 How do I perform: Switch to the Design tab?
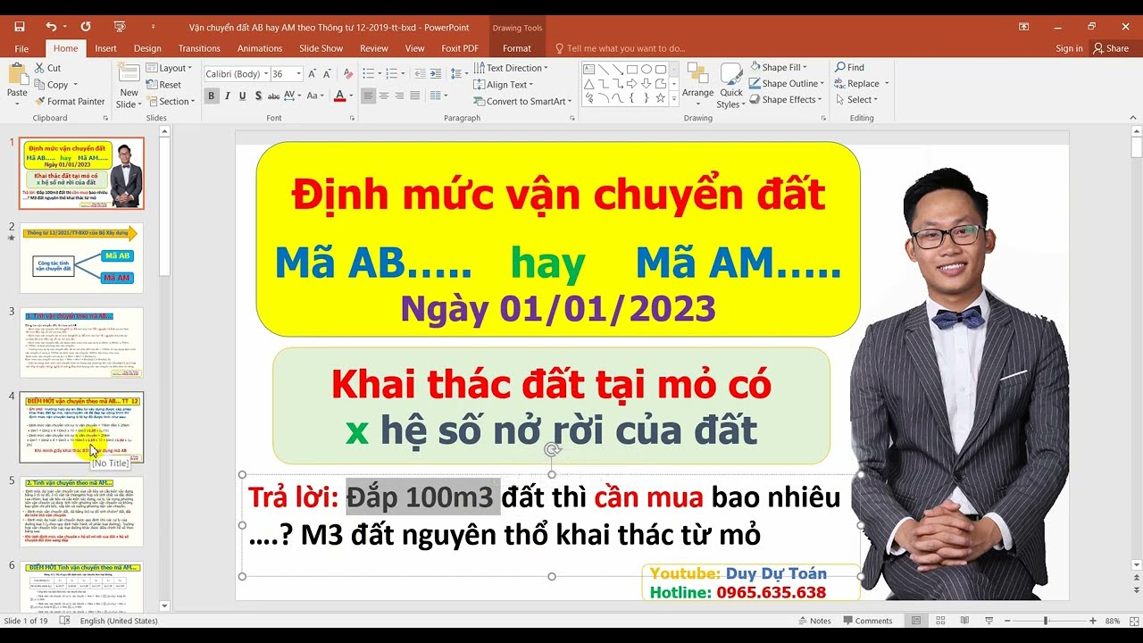pyautogui.click(x=147, y=48)
